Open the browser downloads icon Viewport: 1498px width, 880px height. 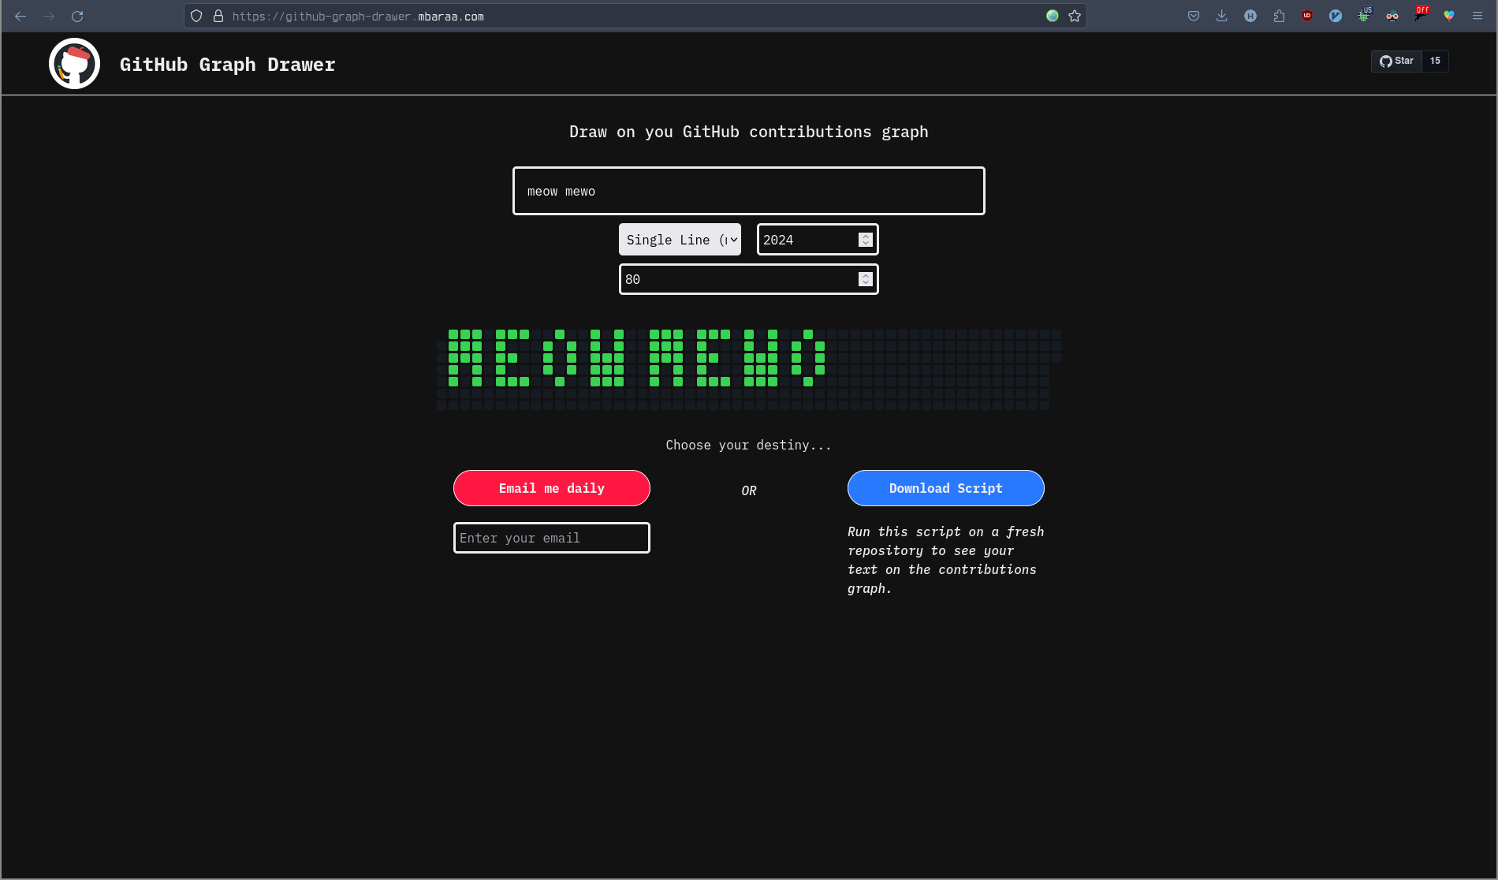click(1222, 16)
